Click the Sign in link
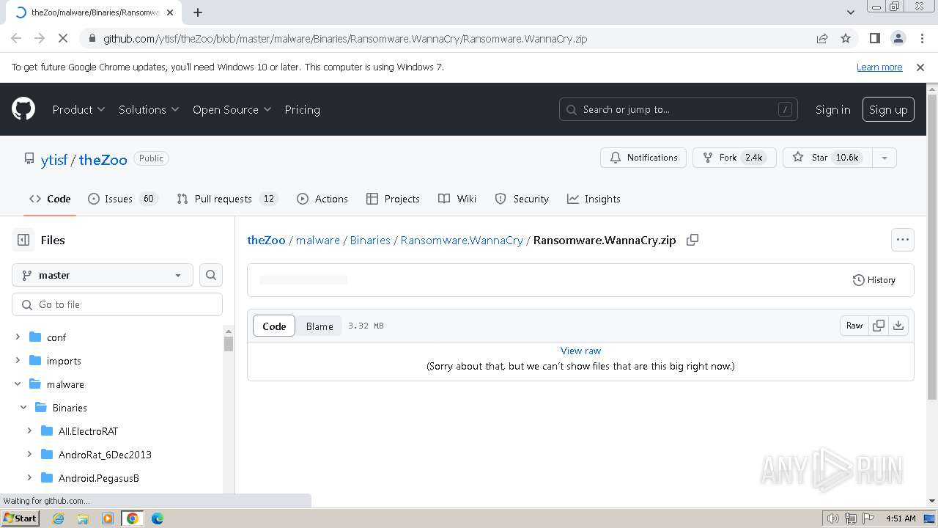938x528 pixels. click(832, 109)
